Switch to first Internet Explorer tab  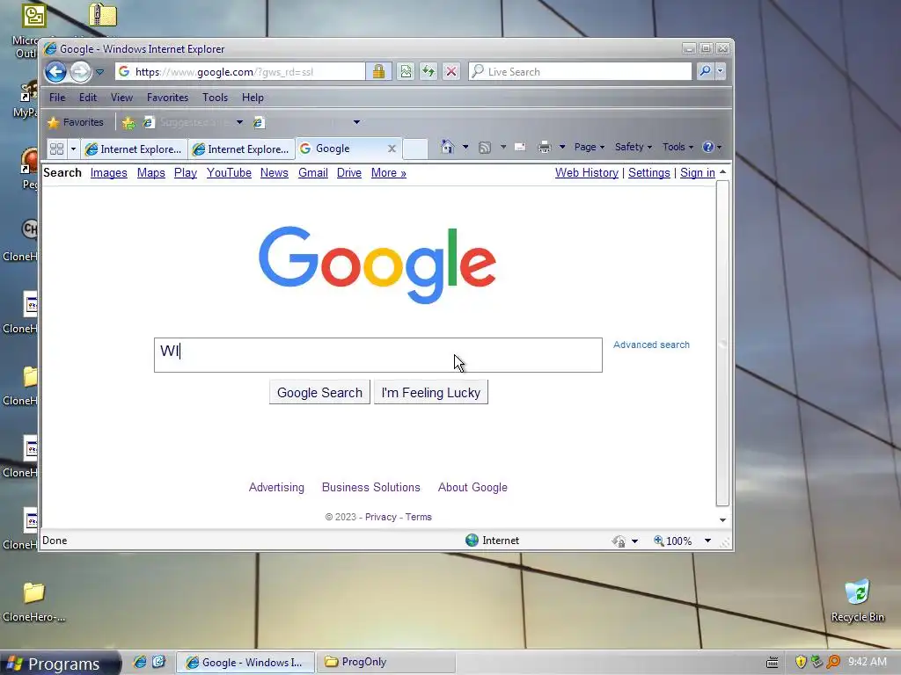point(134,149)
